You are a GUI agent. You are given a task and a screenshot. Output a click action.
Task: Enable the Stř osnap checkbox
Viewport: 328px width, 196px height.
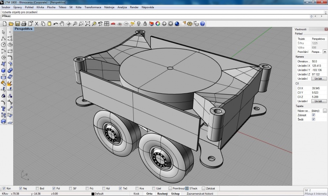coord(70,188)
